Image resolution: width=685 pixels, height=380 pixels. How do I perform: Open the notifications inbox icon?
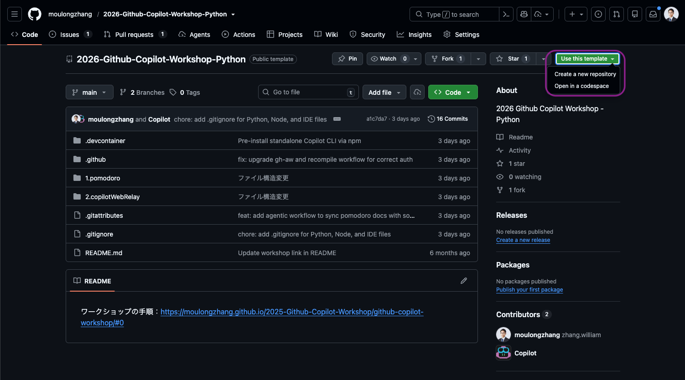pos(653,14)
